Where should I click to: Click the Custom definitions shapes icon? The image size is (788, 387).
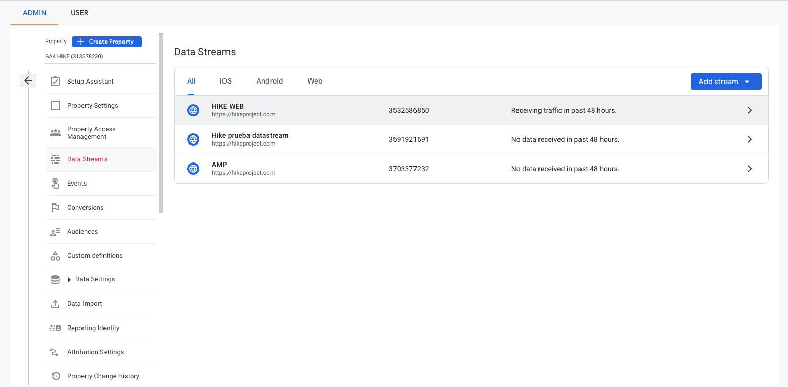point(55,256)
